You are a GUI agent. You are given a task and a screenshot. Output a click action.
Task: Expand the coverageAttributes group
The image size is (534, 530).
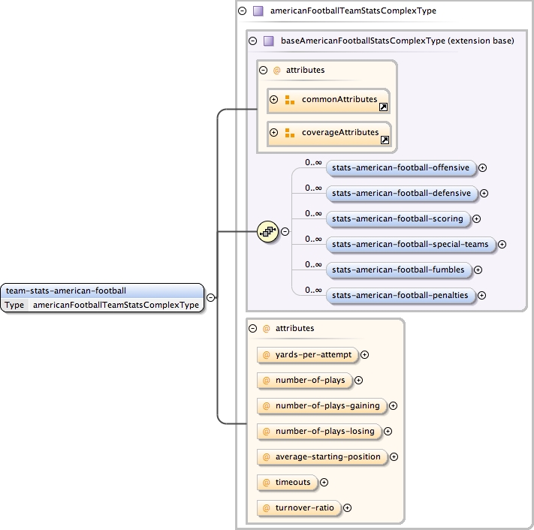274,133
